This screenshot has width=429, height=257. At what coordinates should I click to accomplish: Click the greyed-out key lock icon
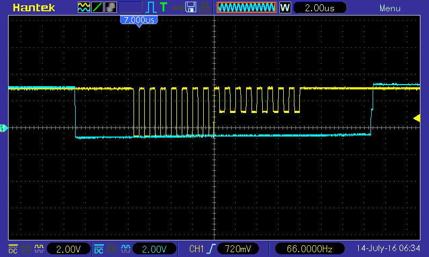[177, 8]
